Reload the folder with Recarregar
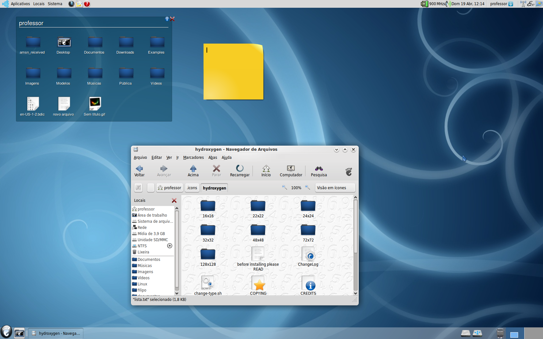The image size is (543, 339). point(240,171)
